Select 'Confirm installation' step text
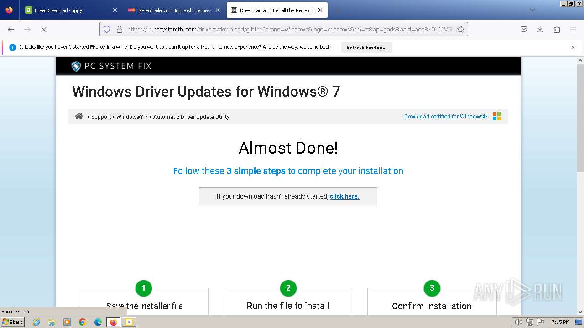Screen dimensions: 584x328 coord(432,306)
